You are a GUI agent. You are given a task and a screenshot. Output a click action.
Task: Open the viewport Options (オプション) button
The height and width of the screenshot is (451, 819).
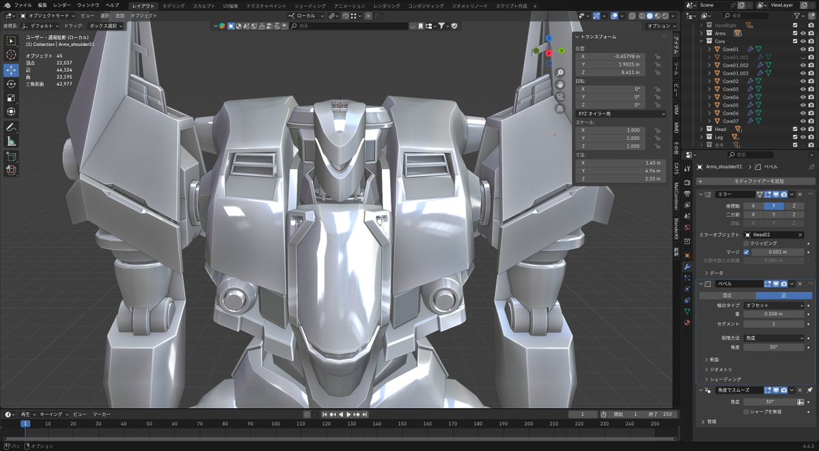pyautogui.click(x=661, y=25)
